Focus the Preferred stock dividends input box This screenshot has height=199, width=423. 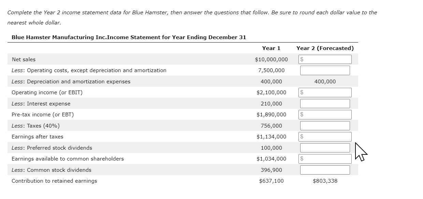coord(325,148)
